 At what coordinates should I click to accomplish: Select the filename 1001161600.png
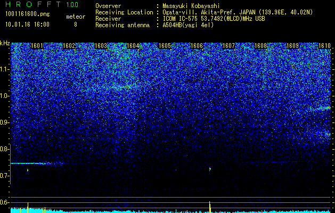28,14
